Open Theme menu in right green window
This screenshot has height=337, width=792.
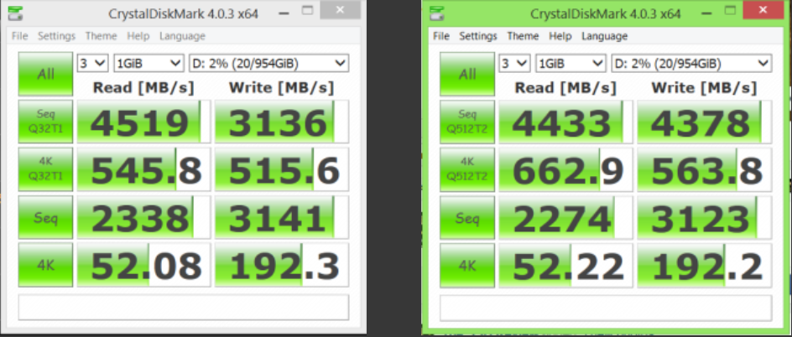(523, 36)
